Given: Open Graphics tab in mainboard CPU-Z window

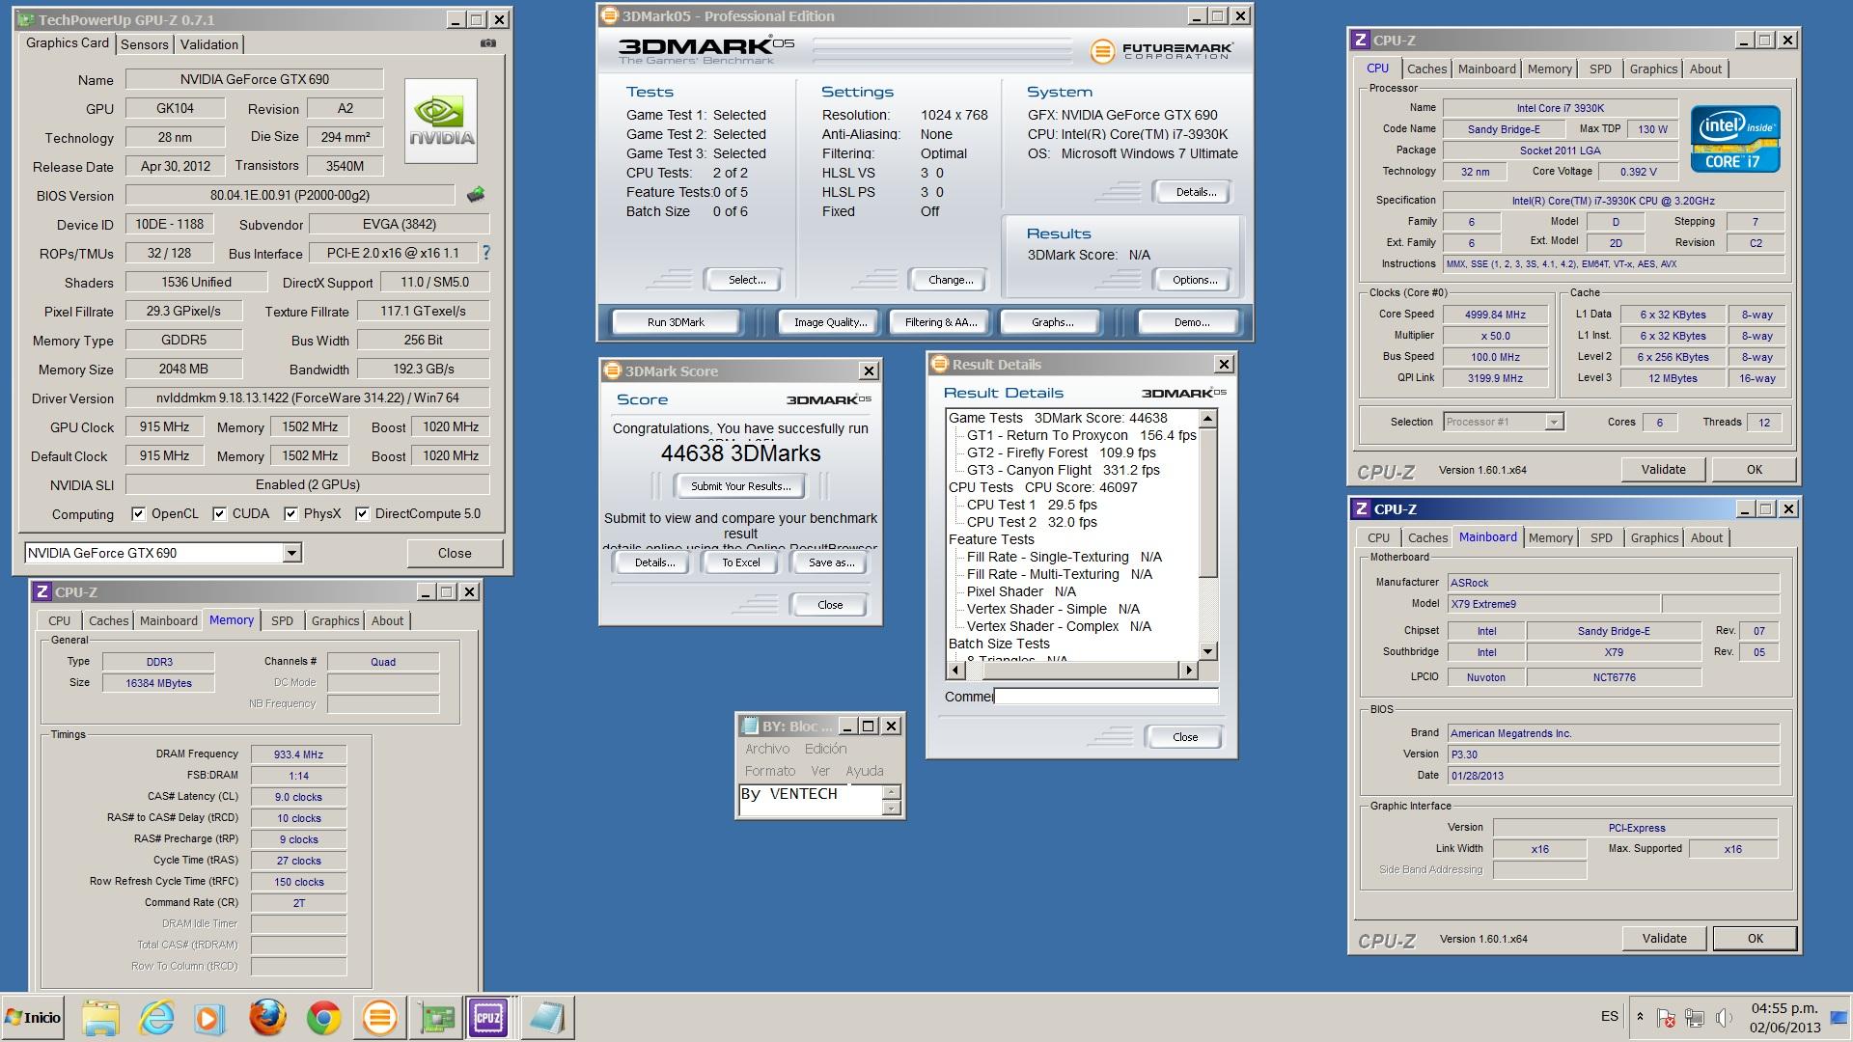Looking at the screenshot, I should 1654,537.
